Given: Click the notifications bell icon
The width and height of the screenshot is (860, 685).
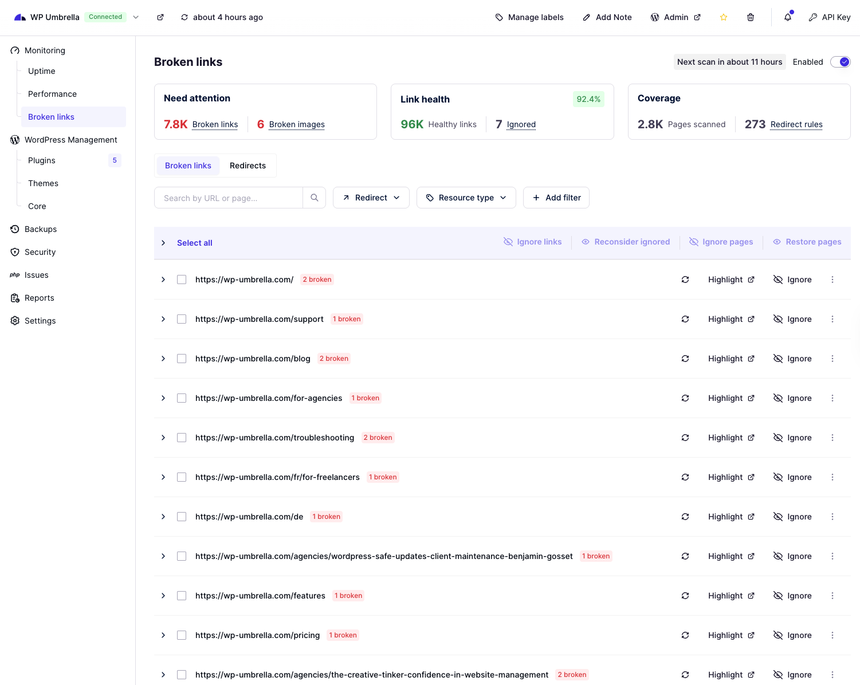Looking at the screenshot, I should coord(788,17).
